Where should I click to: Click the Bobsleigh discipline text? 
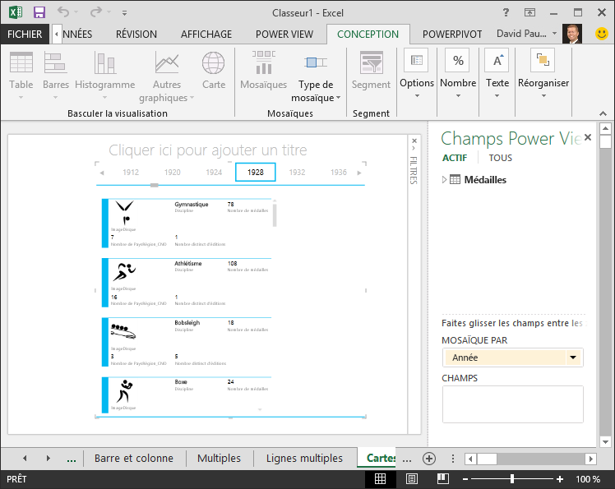(187, 322)
